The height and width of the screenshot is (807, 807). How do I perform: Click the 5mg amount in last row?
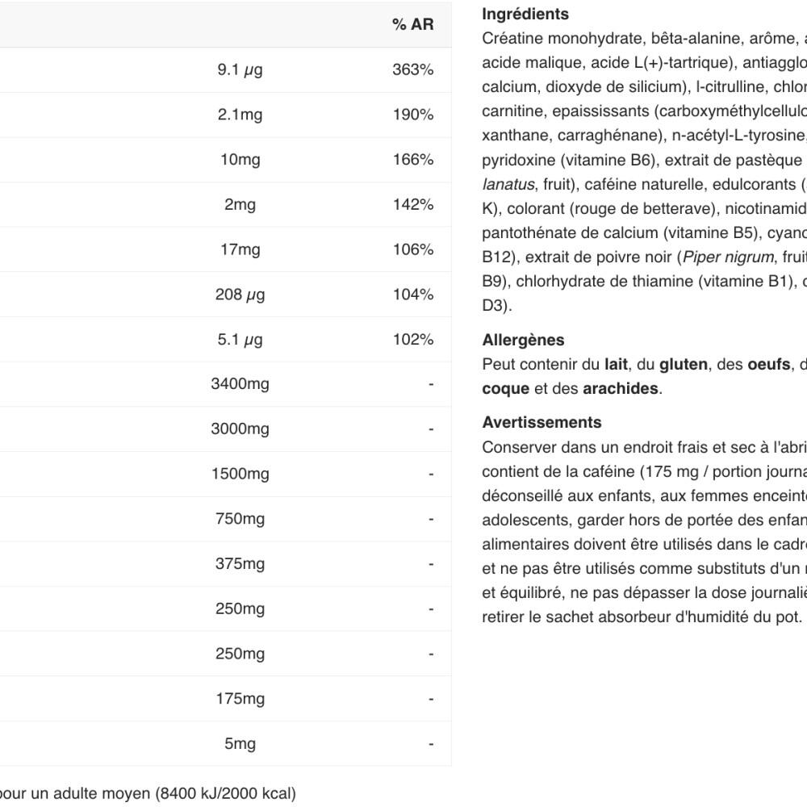coord(240,743)
